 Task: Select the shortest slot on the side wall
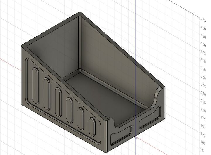pos(92,127)
